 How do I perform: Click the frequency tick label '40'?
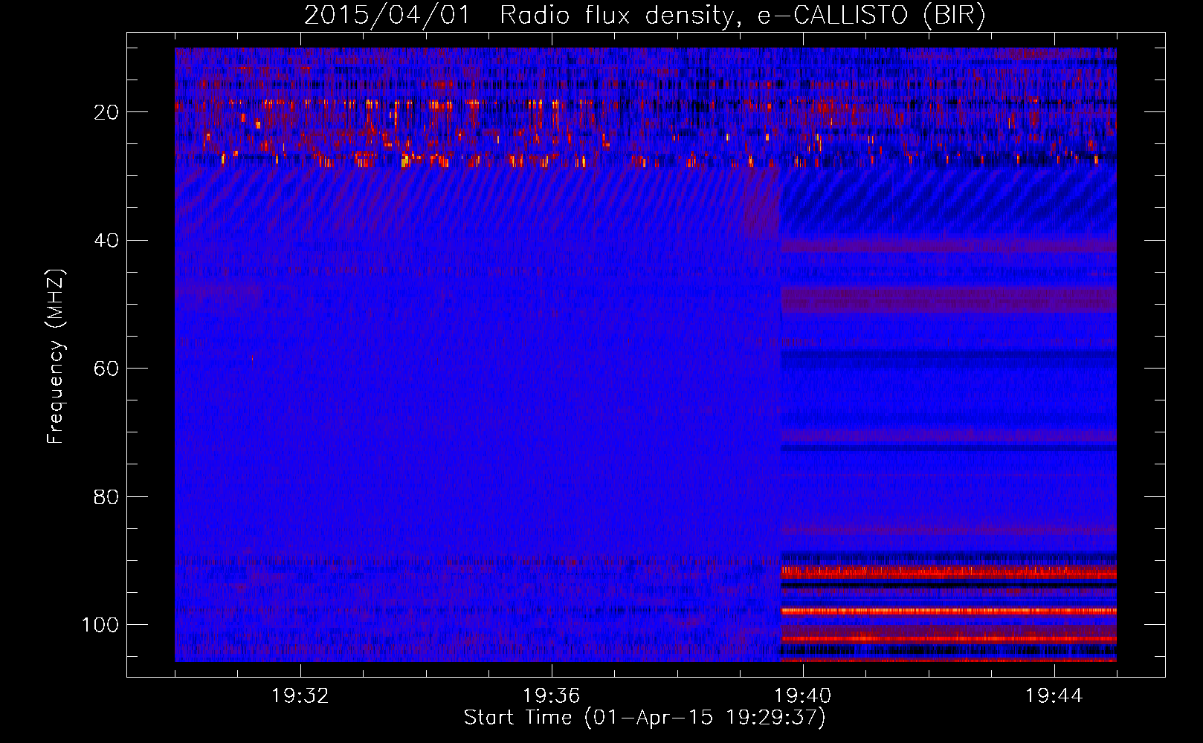click(x=106, y=241)
